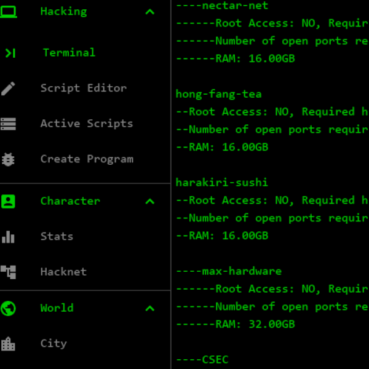Open the Script Editor page
This screenshot has height=369, width=369.
coord(83,88)
